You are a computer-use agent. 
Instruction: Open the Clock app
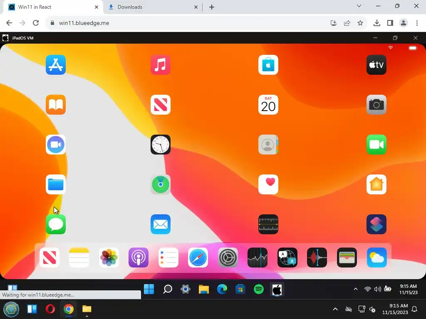[x=161, y=145]
